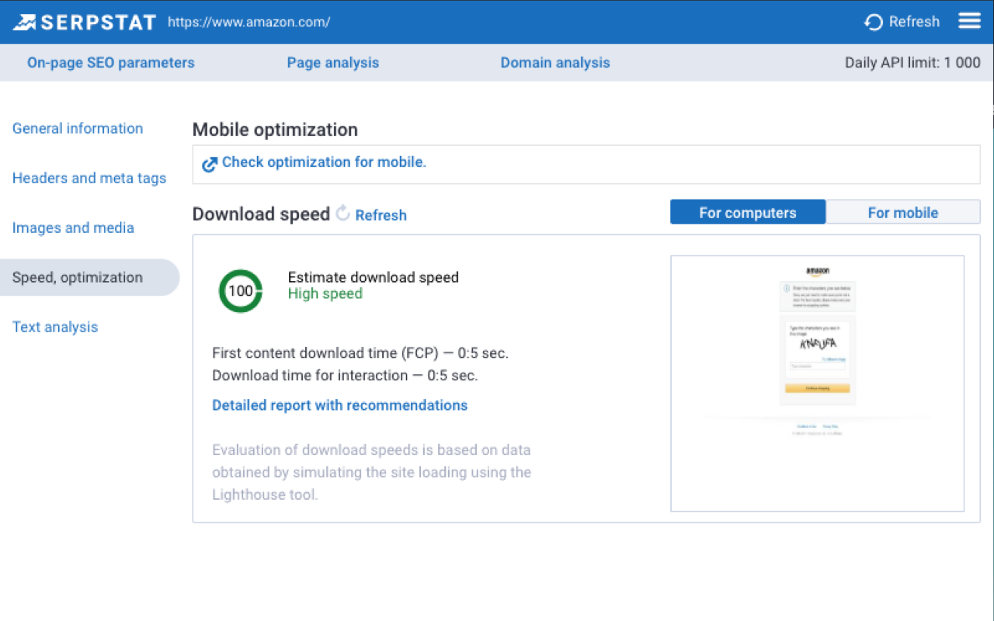
Task: Select the For computers view
Action: pyautogui.click(x=747, y=211)
